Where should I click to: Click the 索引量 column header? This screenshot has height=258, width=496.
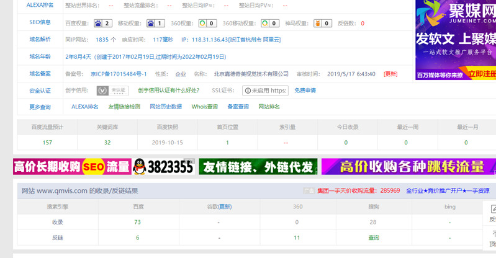tap(287, 127)
